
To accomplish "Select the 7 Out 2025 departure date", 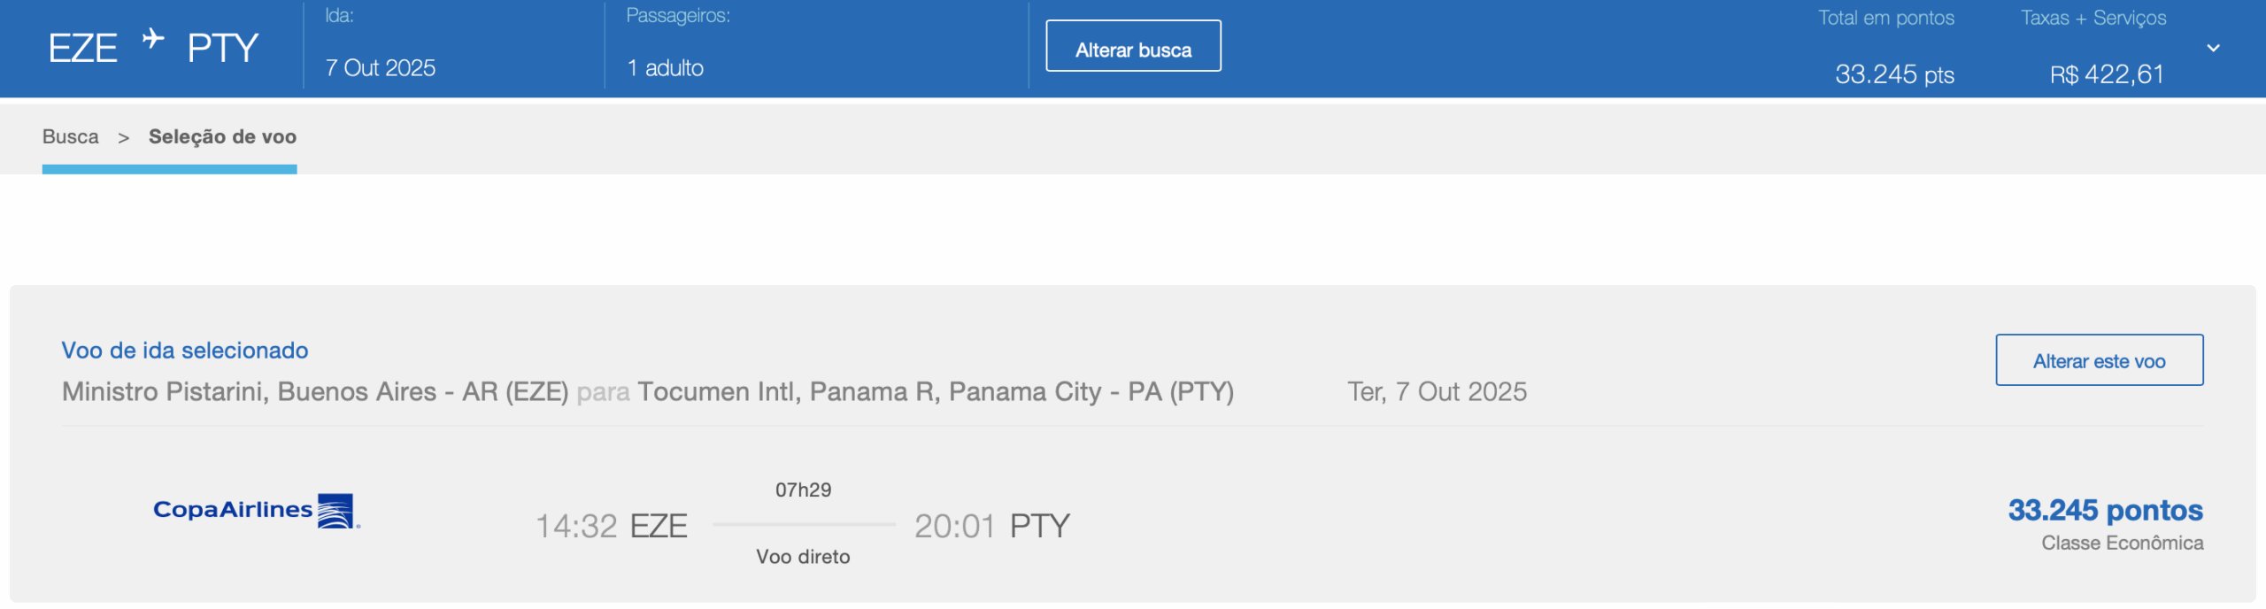I will click(381, 68).
